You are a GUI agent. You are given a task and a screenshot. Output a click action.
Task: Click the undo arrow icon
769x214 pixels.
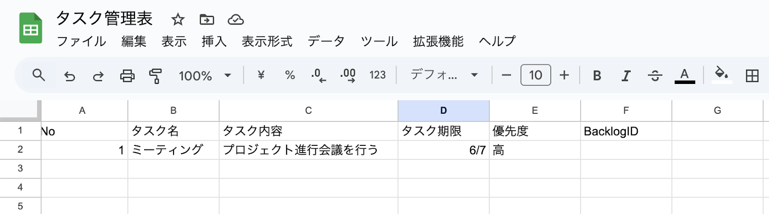[70, 76]
